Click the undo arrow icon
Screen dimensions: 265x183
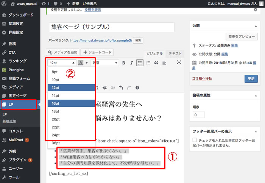121,88
